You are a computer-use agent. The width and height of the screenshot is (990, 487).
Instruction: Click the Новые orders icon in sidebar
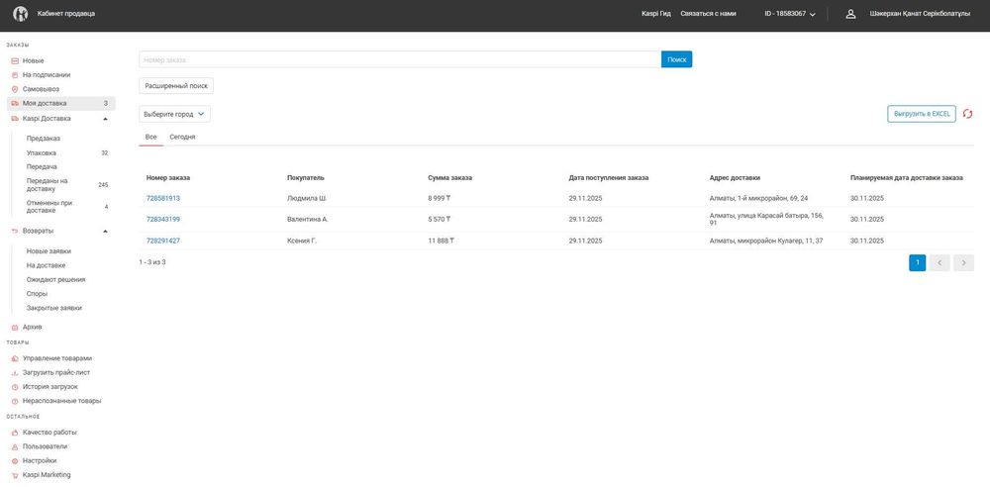pos(15,61)
